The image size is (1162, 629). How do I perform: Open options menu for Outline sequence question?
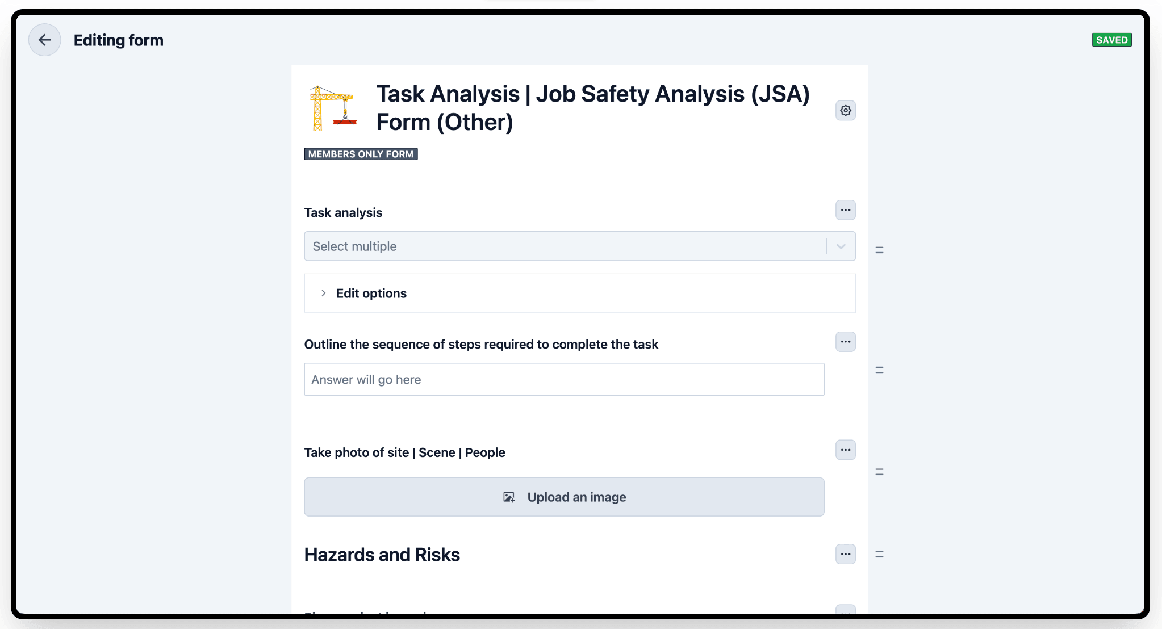click(x=846, y=342)
